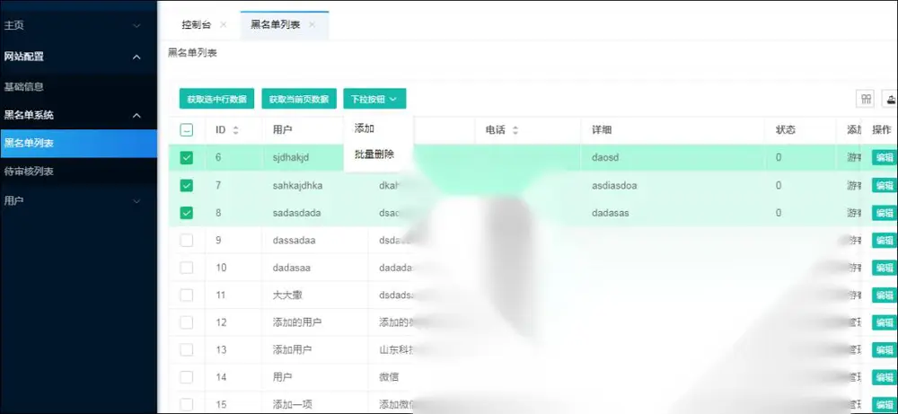Click 编辑 for row ID 7

(x=885, y=185)
